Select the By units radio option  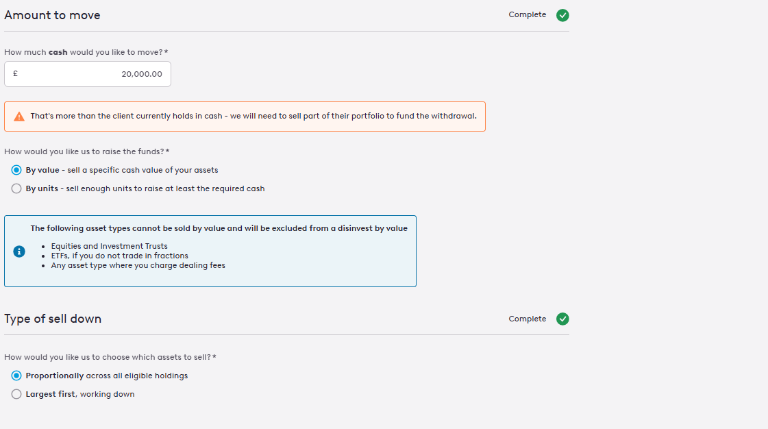[x=16, y=188]
